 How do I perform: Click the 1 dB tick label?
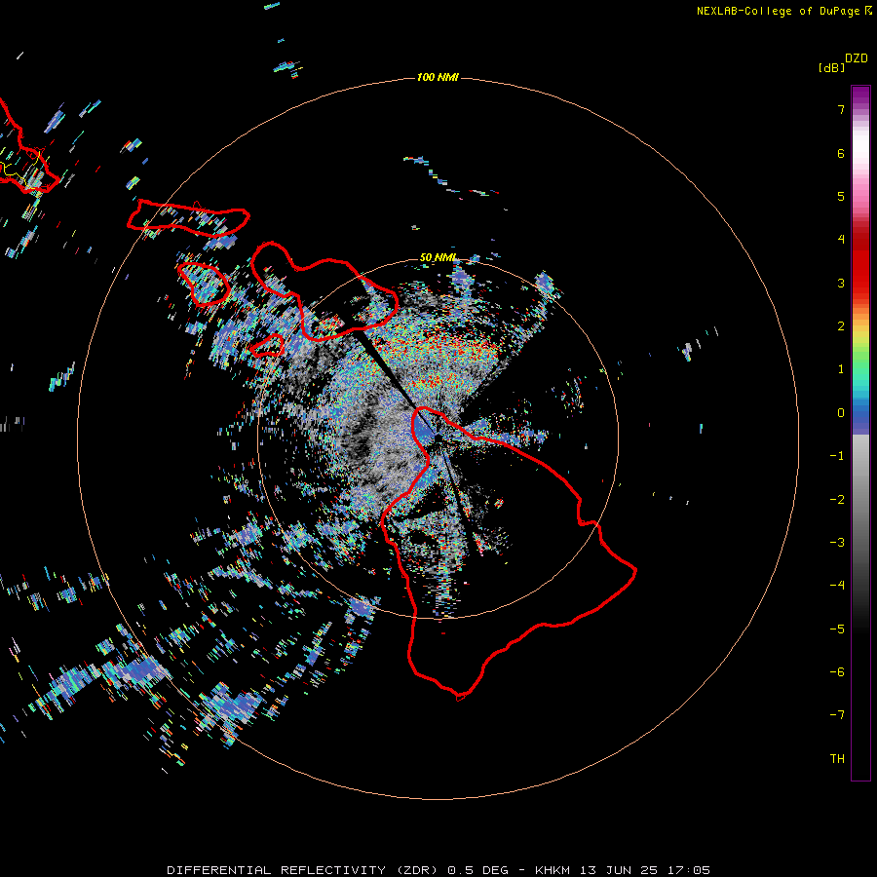tap(841, 369)
